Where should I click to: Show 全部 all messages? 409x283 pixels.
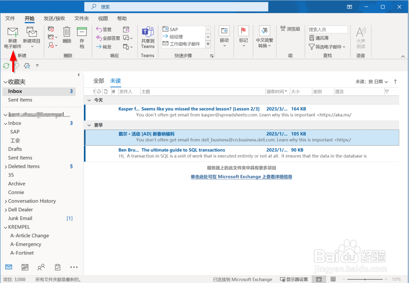99,81
